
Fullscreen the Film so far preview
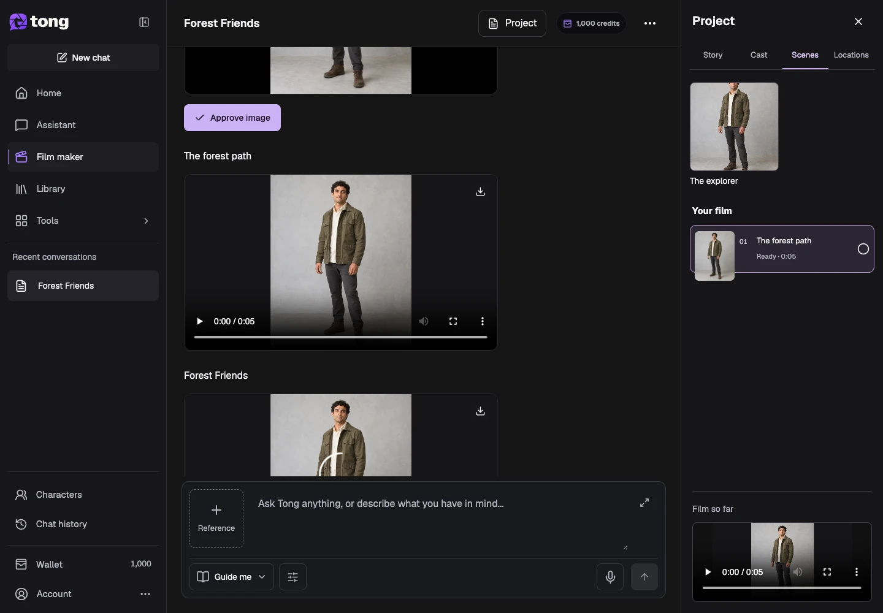click(x=827, y=572)
